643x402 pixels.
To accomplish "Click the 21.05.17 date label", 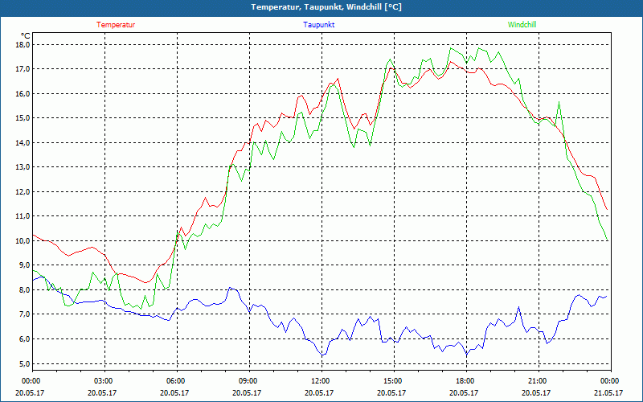I will [608, 392].
